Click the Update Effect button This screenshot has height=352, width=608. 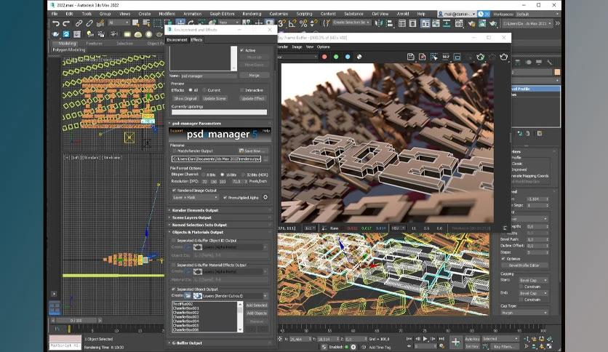click(x=253, y=98)
